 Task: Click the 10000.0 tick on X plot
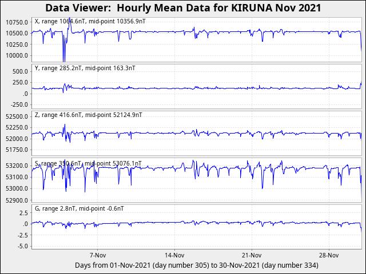[16, 55]
